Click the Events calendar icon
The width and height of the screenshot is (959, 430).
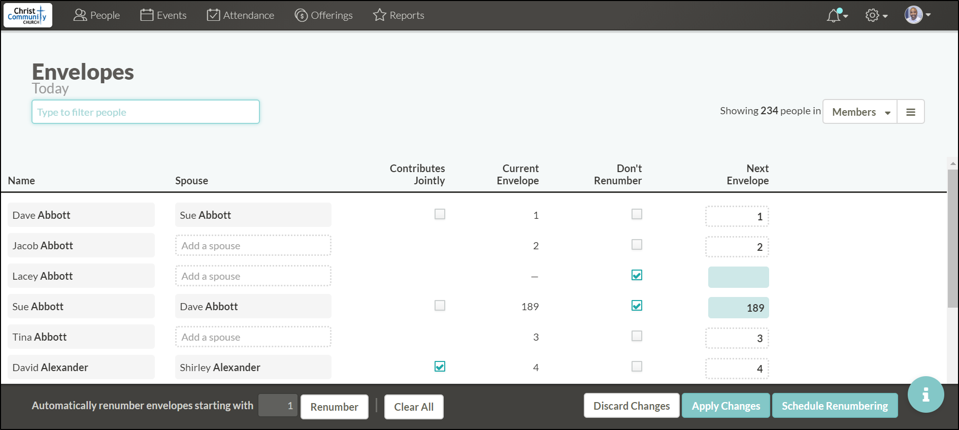pos(147,15)
